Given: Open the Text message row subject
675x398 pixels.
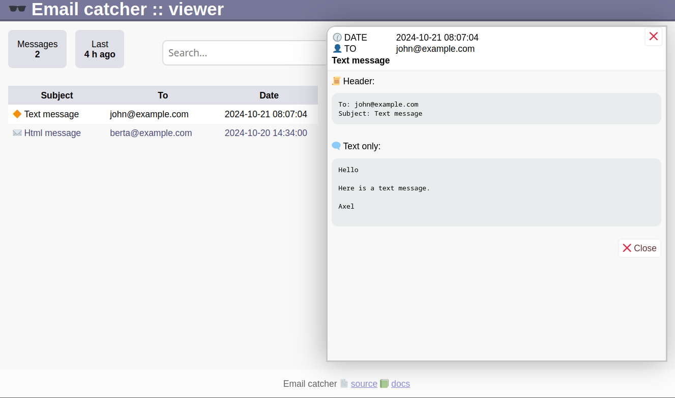Looking at the screenshot, I should coord(51,114).
